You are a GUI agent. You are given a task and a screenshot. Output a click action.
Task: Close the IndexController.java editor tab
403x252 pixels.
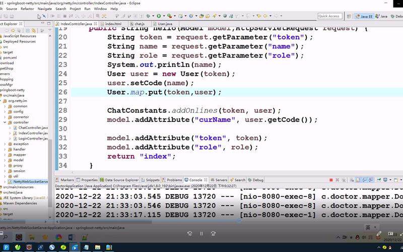(95, 24)
